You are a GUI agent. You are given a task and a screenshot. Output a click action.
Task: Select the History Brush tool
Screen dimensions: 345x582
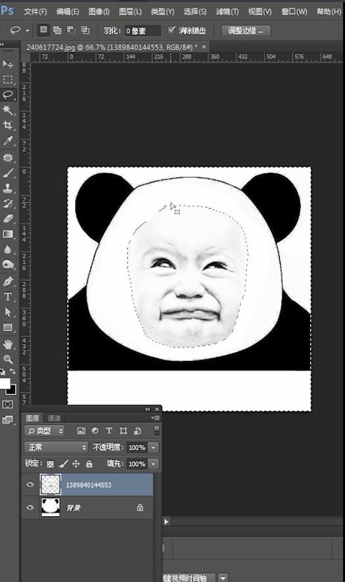(x=8, y=203)
